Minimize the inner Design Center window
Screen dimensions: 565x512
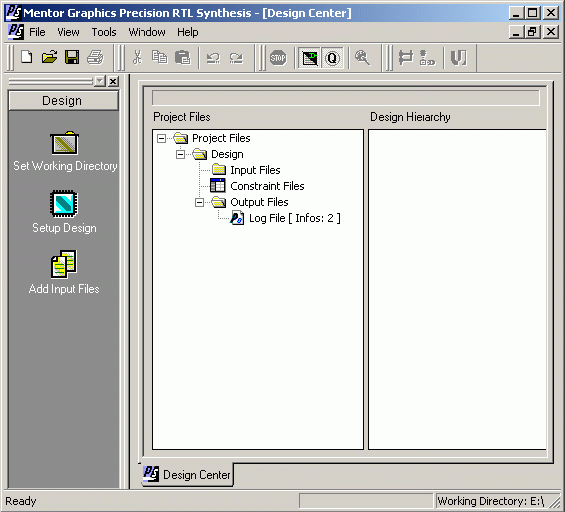pos(516,32)
